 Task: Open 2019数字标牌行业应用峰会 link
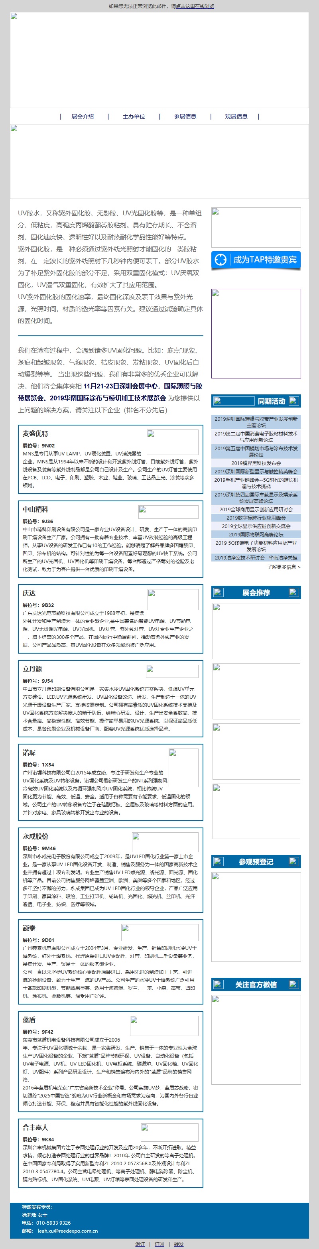(x=256, y=518)
